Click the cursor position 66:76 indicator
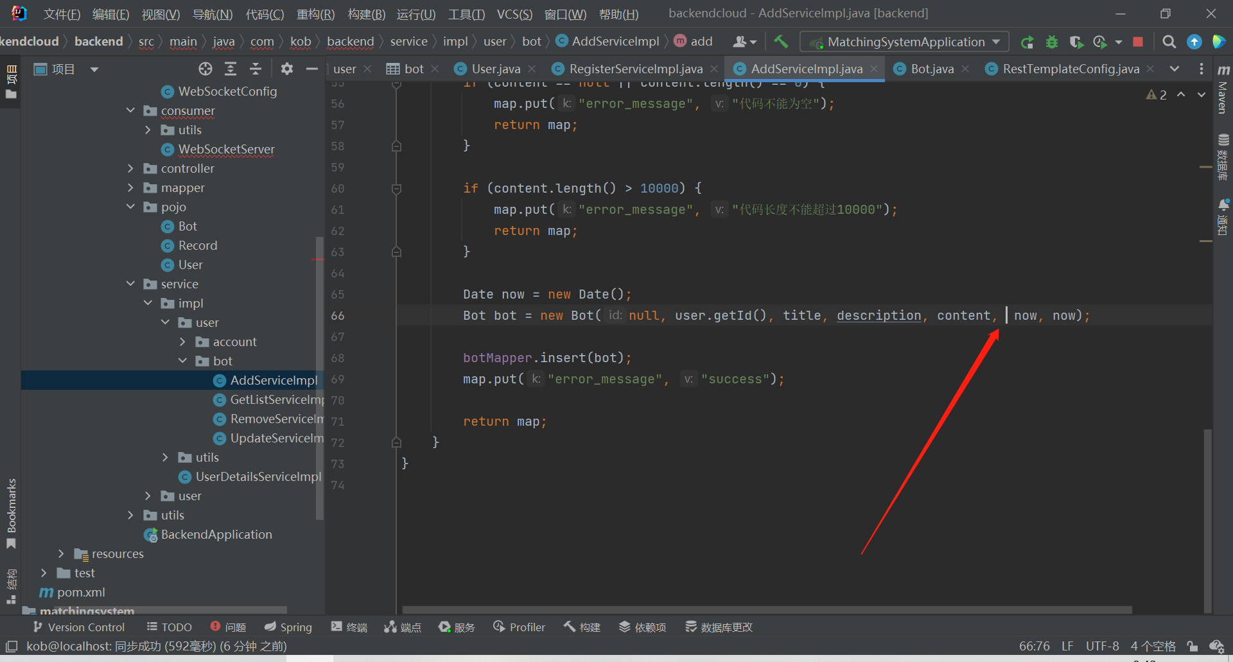Screen dimensions: 1233x662 (1034, 646)
